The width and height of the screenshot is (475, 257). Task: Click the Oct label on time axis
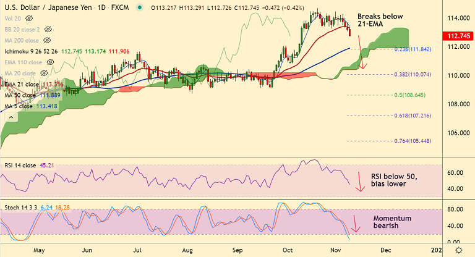(x=288, y=250)
